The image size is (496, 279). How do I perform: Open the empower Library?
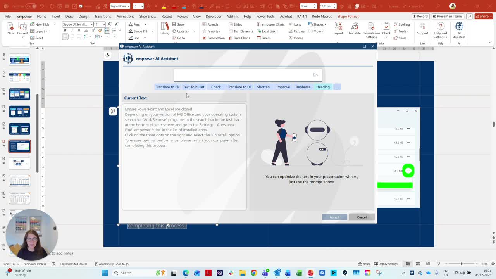[x=165, y=28]
